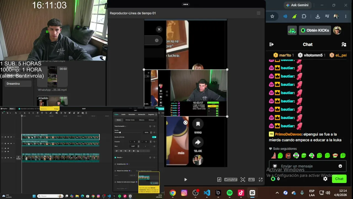The height and width of the screenshot is (199, 353).
Task: Bookmark this page with the star icon
Action: coord(272,16)
